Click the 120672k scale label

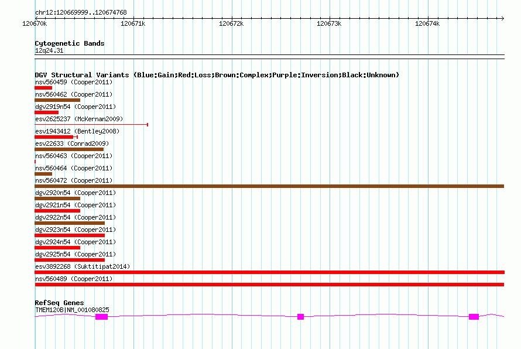231,23
